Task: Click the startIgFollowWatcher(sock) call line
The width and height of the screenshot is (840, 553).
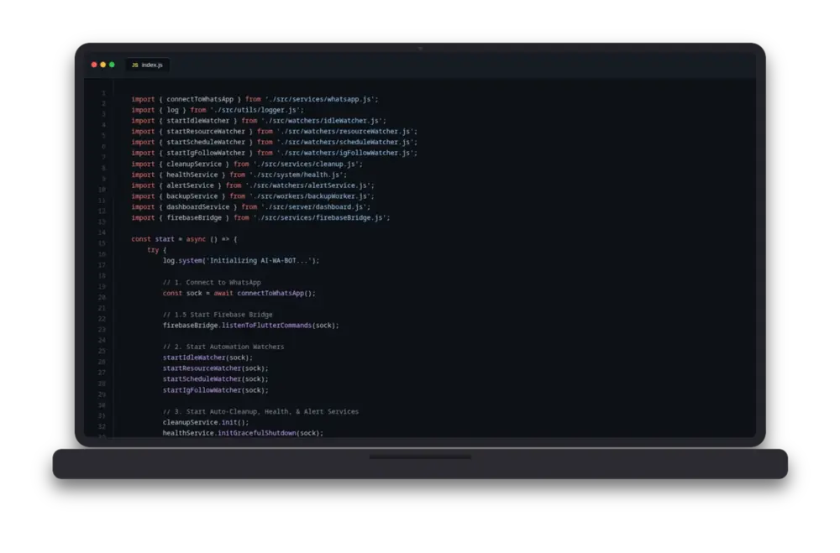Action: coord(216,389)
